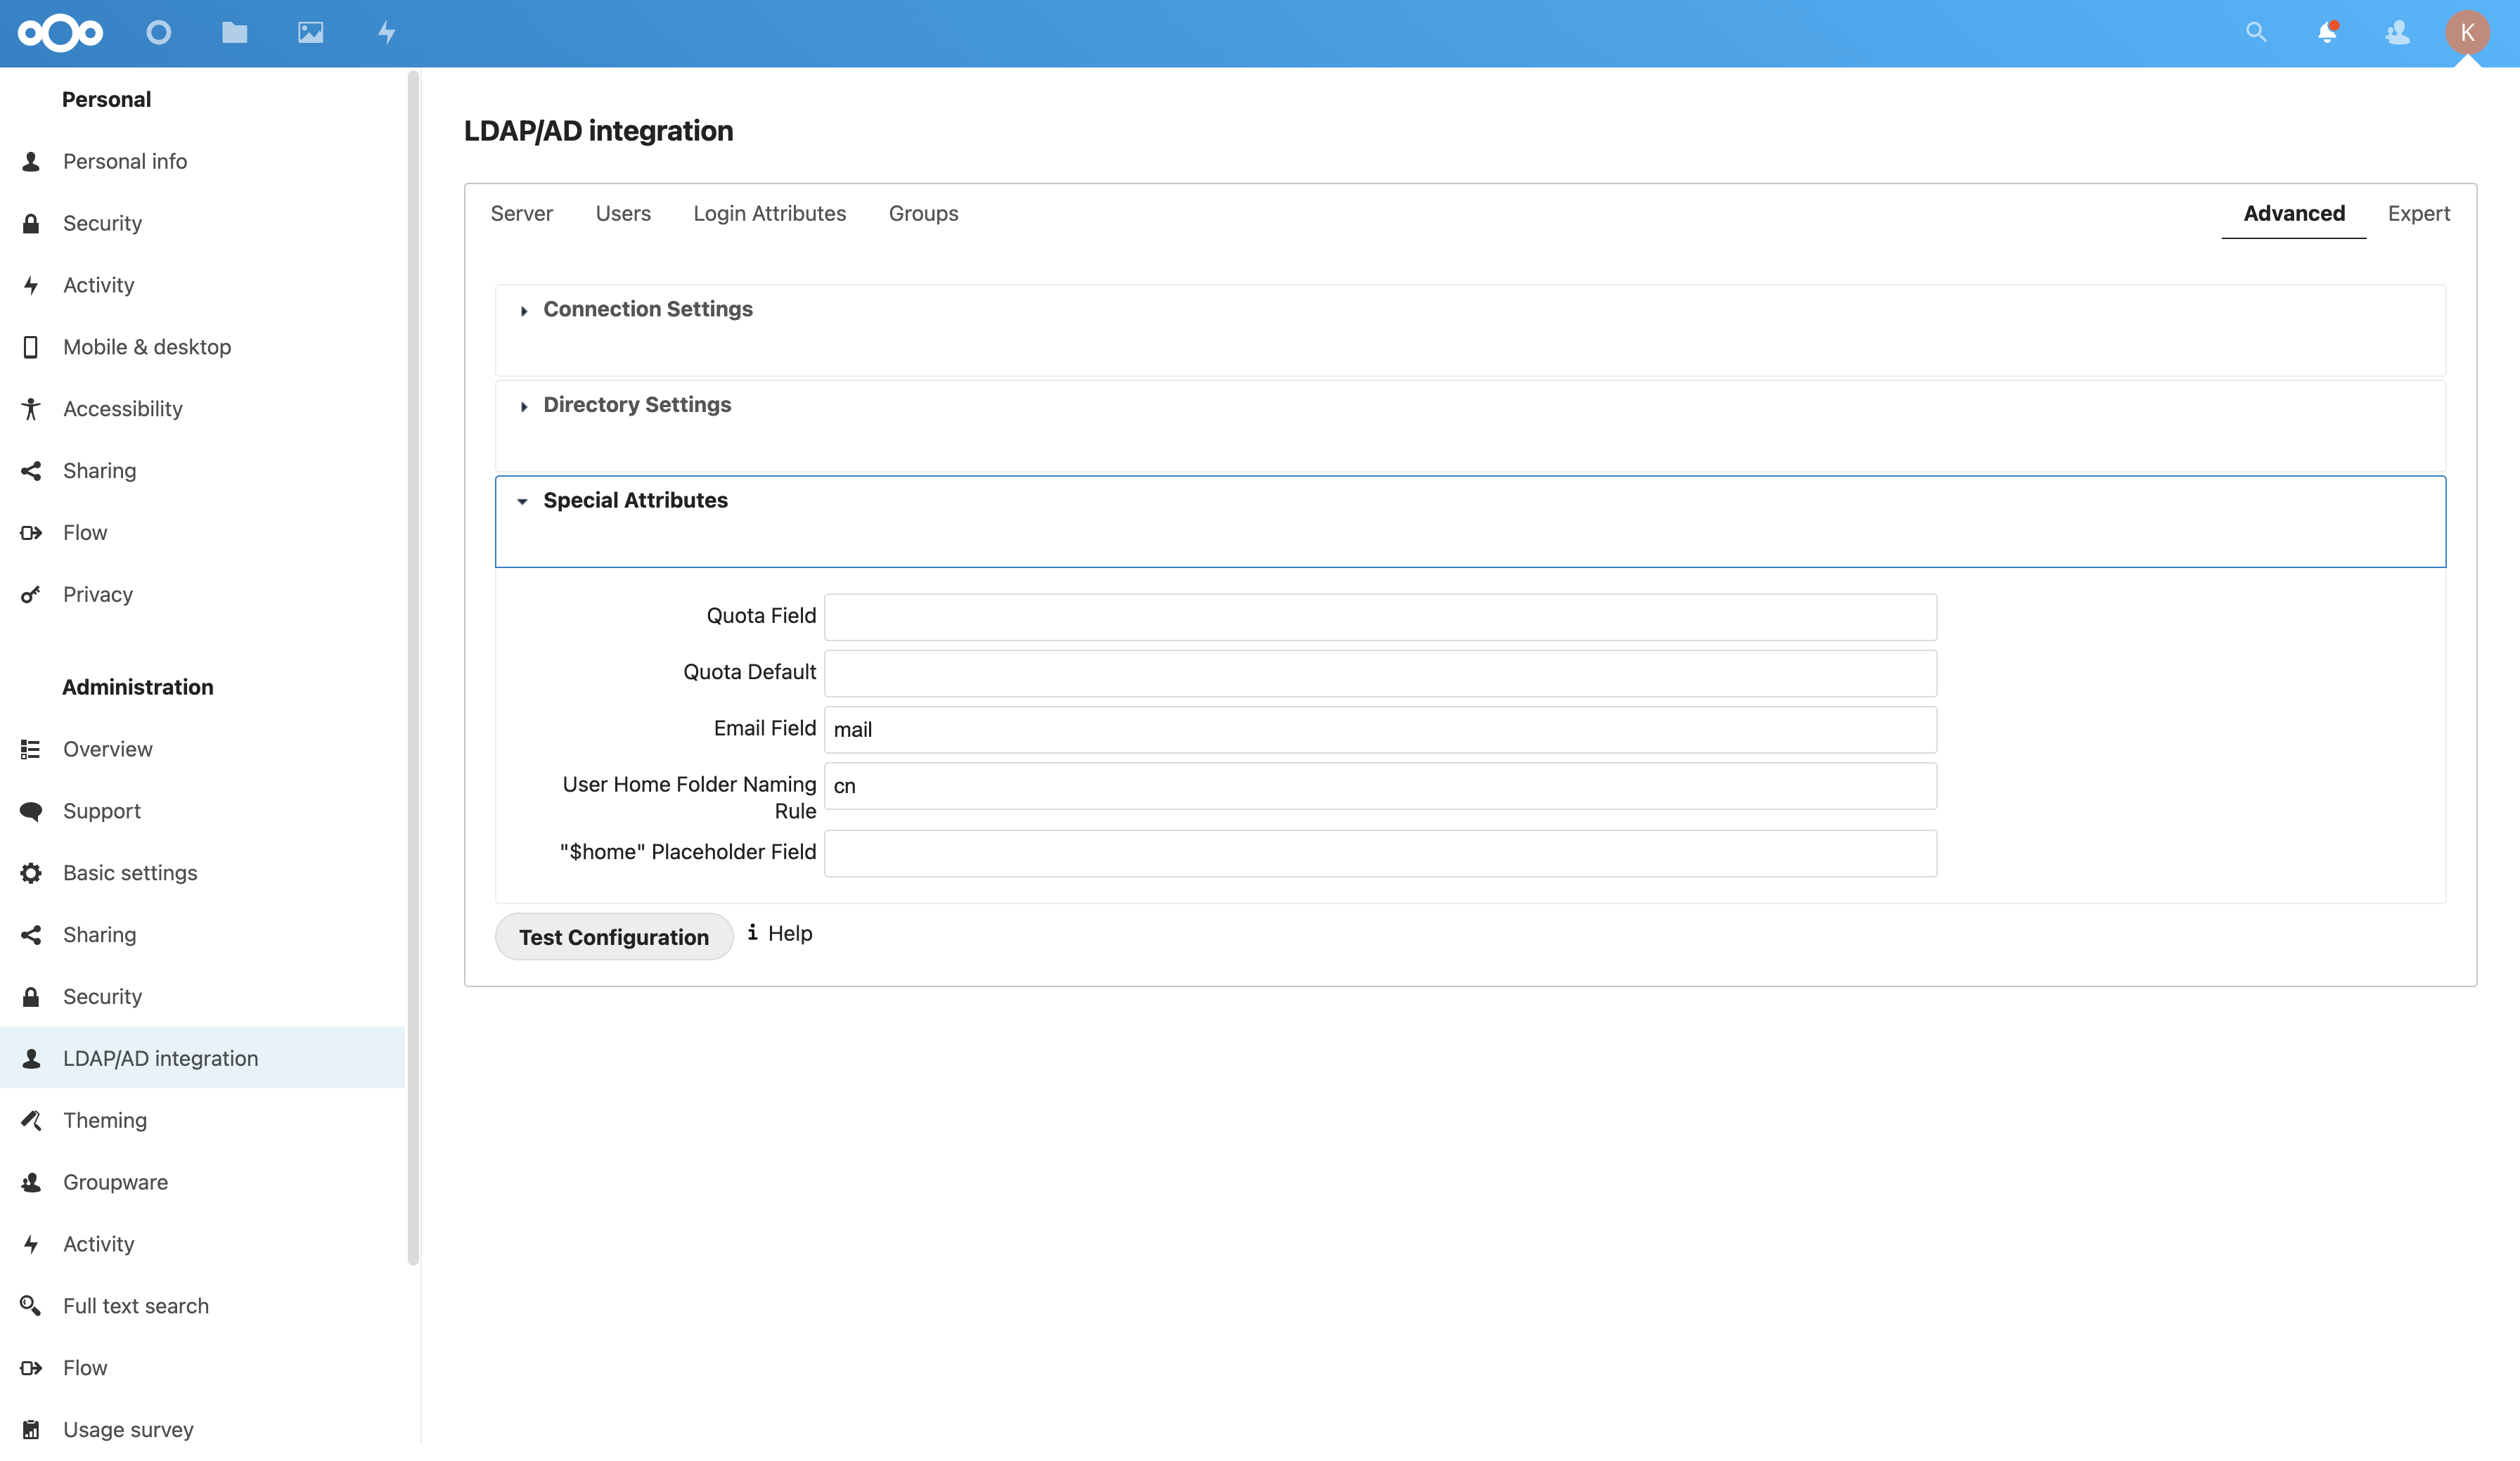Open the Contacts menu icon
The height and width of the screenshot is (1461, 2520).
(x=2397, y=33)
